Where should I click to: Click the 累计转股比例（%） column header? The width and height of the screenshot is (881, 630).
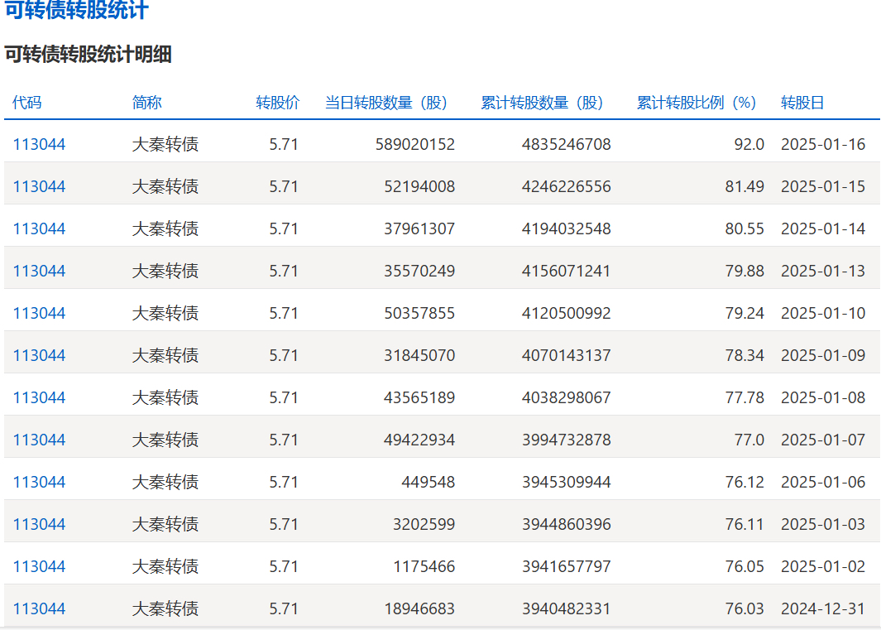tap(698, 103)
